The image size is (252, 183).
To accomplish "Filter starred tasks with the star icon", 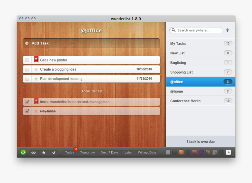I will coord(44,153).
